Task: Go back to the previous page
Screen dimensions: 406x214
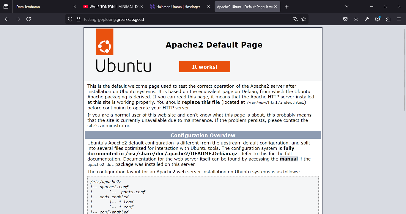Action: 7,19
